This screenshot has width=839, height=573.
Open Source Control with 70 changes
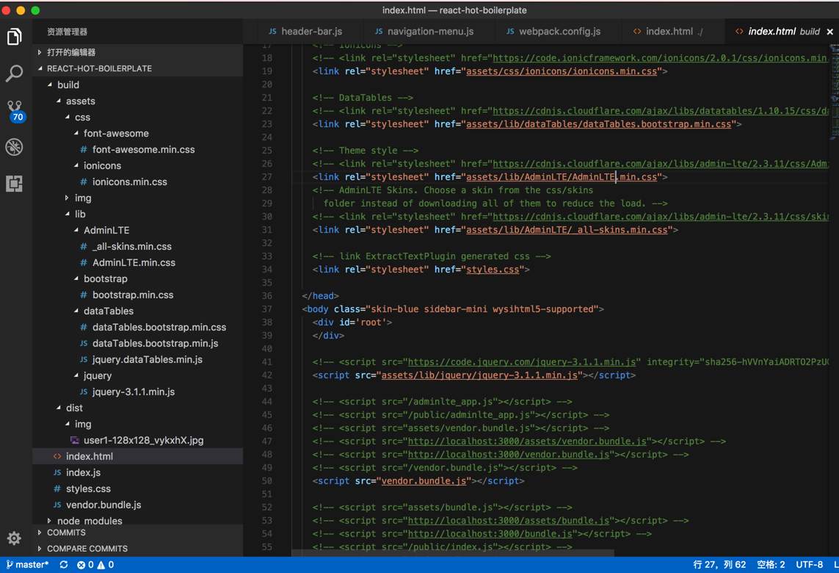[x=15, y=110]
